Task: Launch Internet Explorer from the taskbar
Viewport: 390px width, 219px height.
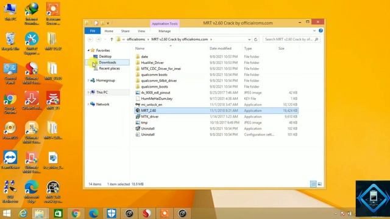Action: pos(23,214)
